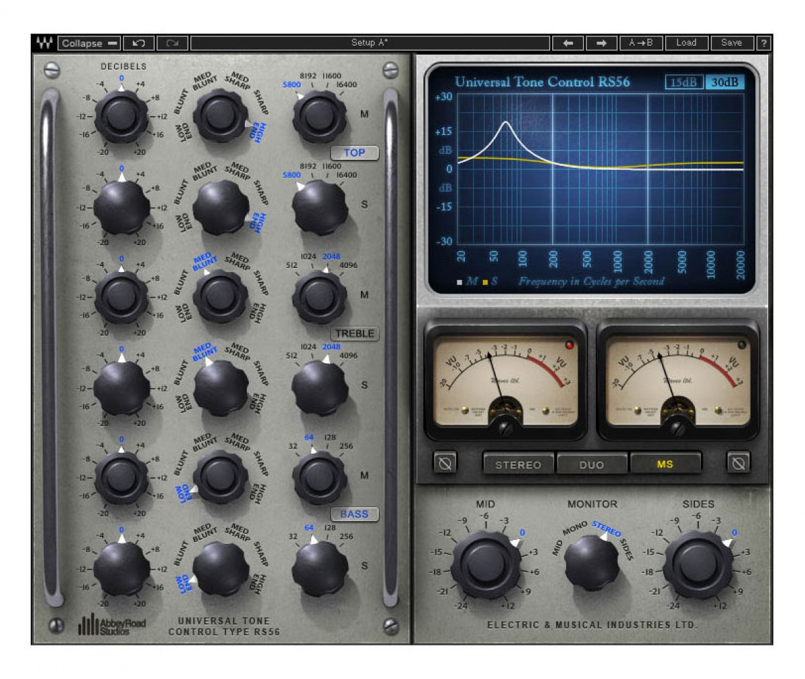805x679 pixels.
Task: Toggle the TOP band button
Action: [354, 152]
